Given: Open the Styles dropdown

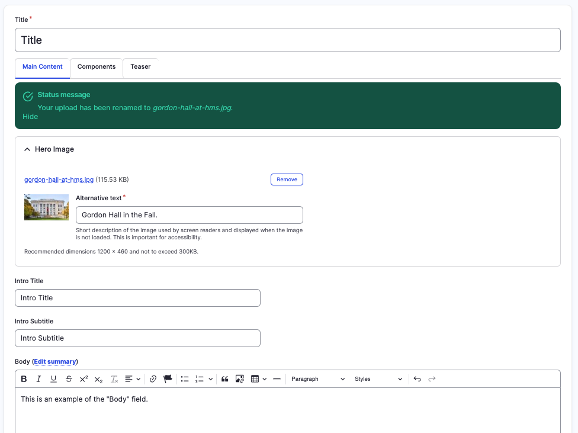Looking at the screenshot, I should [378, 379].
